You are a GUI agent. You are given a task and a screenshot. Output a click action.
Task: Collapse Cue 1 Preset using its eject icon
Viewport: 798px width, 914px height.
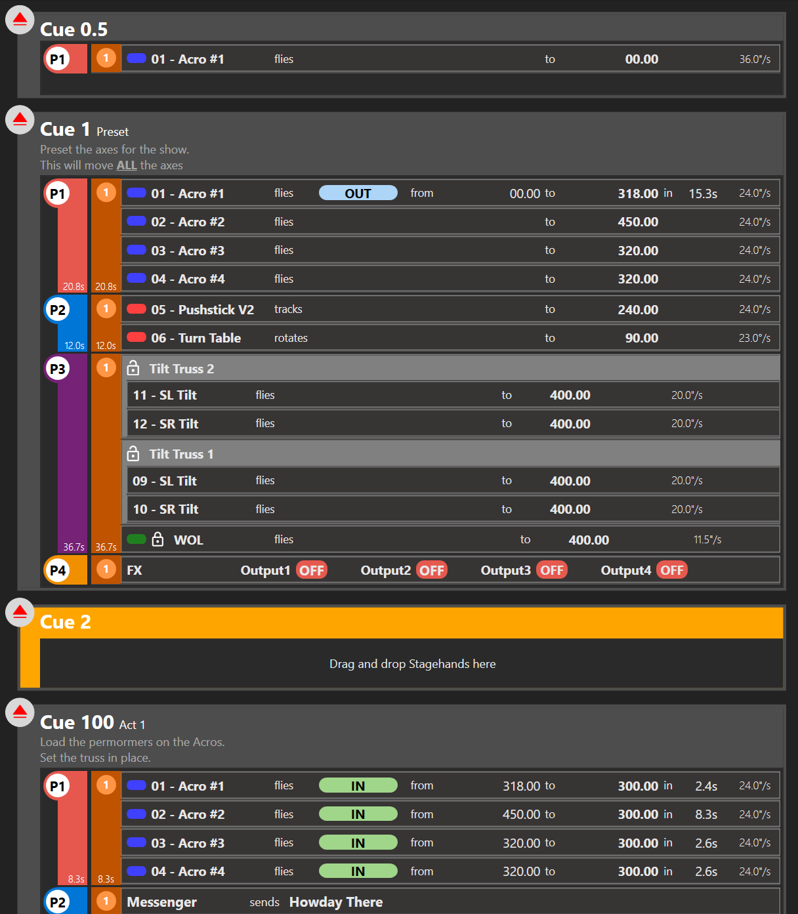[x=20, y=119]
